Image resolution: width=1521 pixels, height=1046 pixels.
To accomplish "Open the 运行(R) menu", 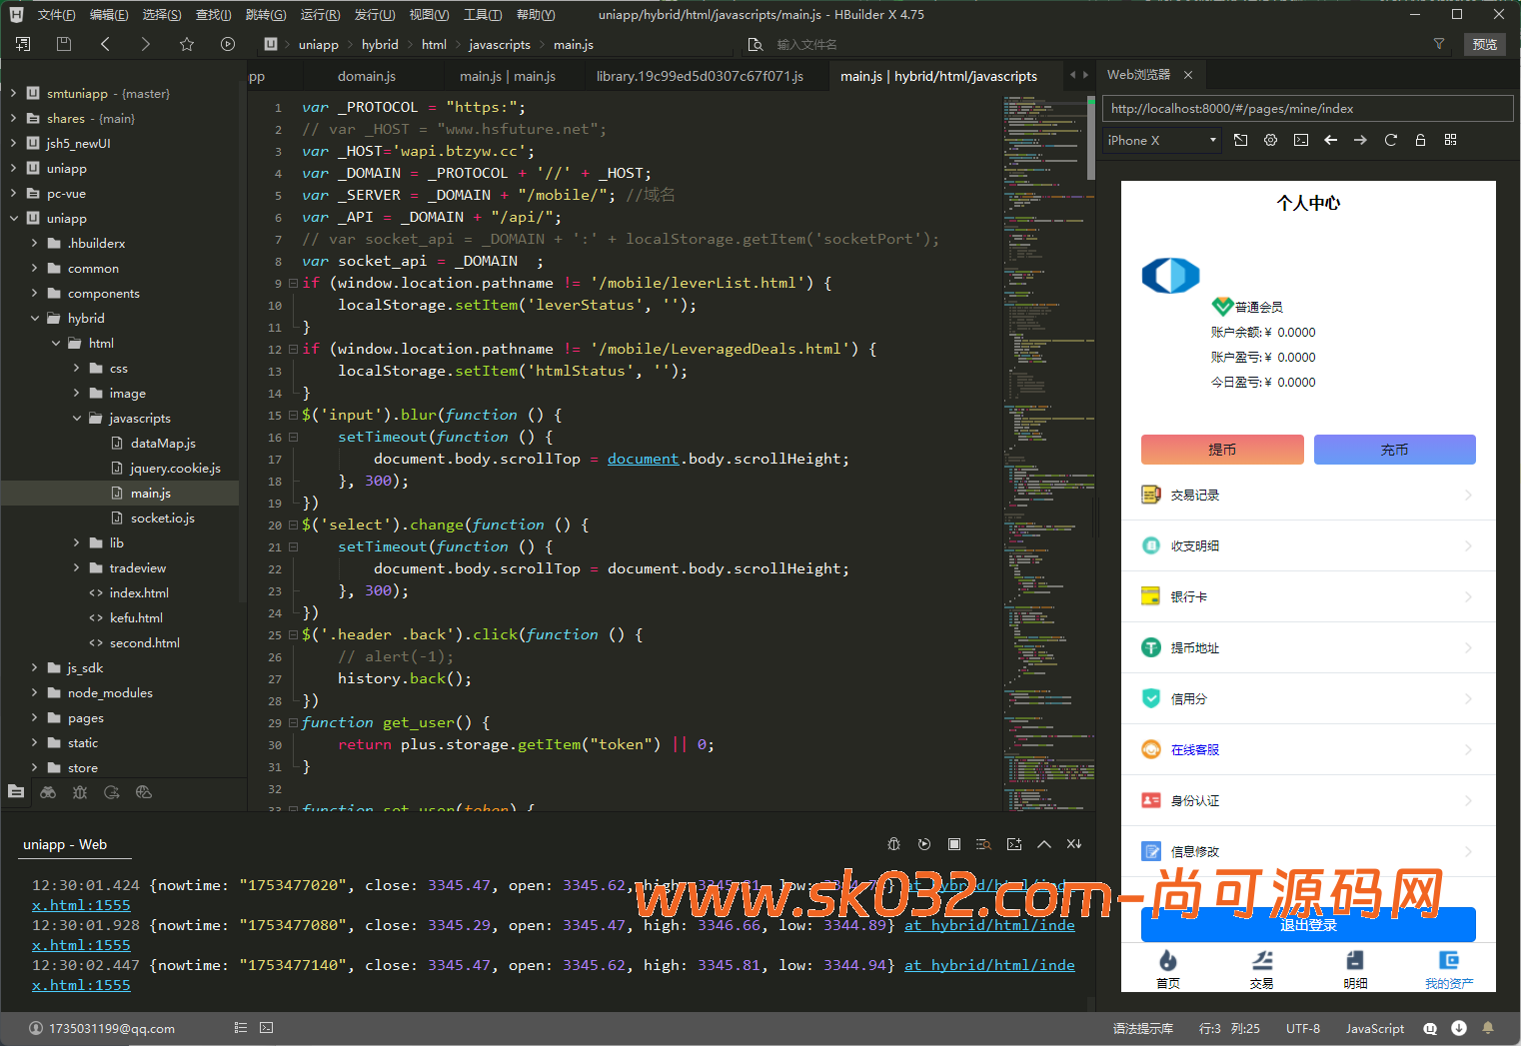I will pos(320,15).
